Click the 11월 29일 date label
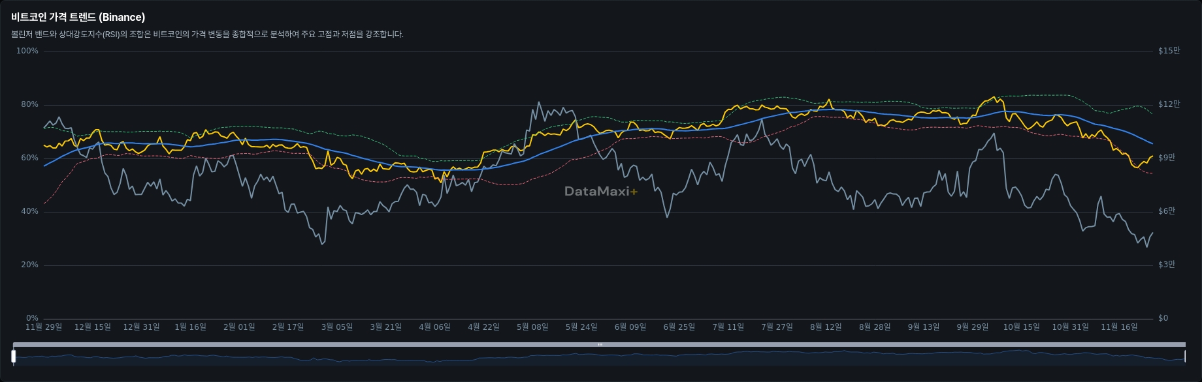This screenshot has width=1202, height=382. 44,327
